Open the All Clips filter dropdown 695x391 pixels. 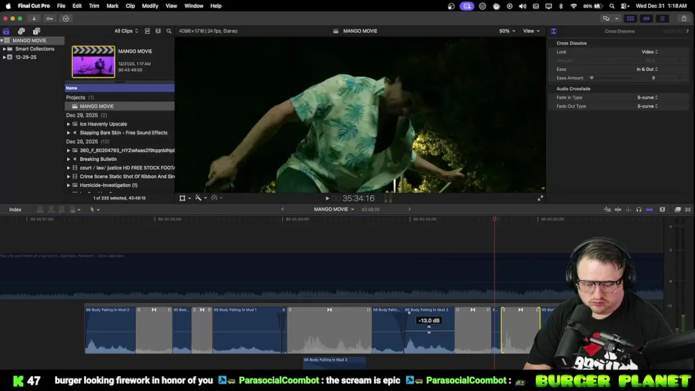(x=126, y=31)
